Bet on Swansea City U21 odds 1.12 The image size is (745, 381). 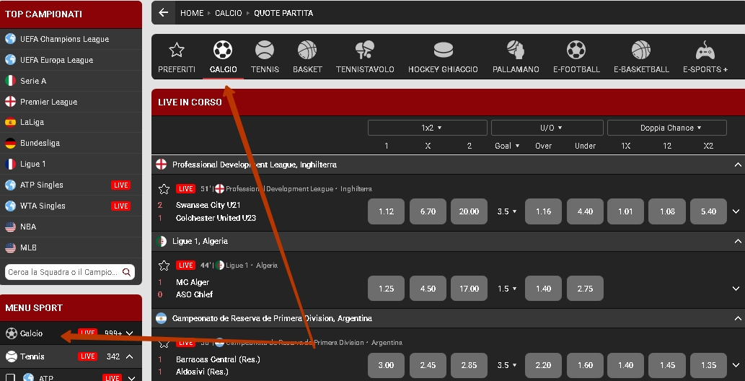point(386,211)
